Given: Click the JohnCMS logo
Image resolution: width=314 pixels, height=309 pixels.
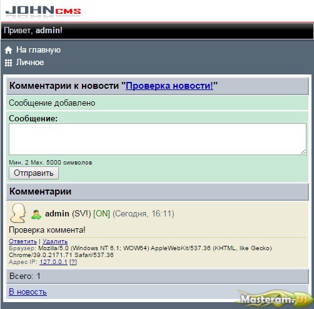Looking at the screenshot, I should (x=43, y=11).
